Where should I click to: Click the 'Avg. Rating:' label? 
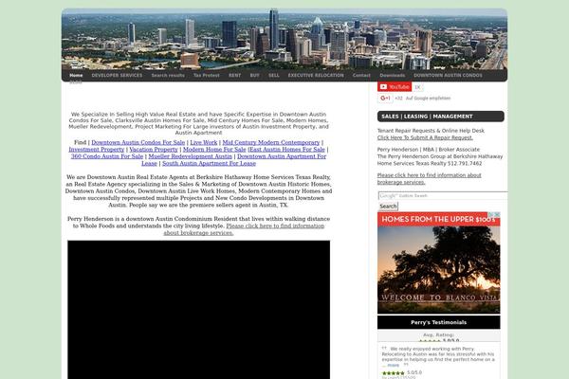click(438, 335)
